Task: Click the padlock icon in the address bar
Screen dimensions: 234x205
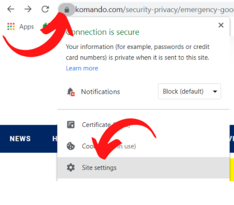Action: tap(67, 10)
